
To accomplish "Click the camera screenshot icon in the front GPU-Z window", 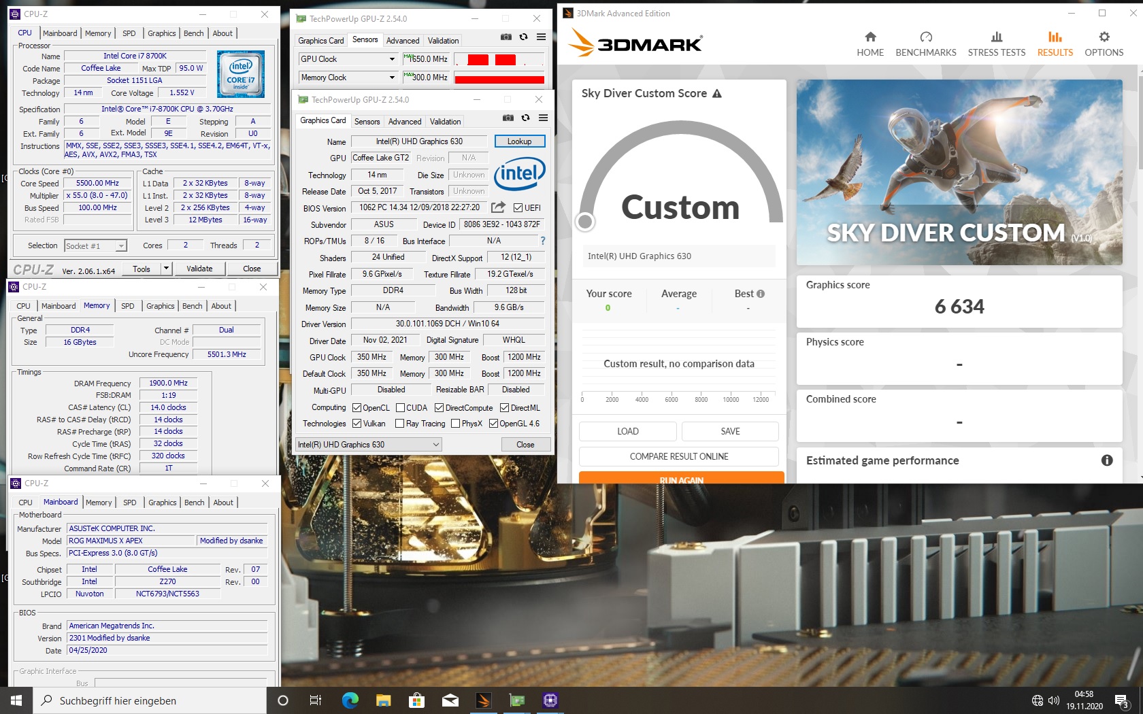I will click(x=508, y=118).
